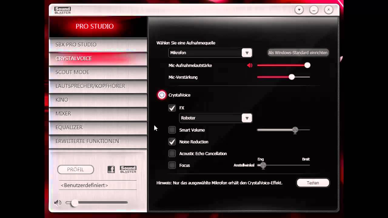Open the SBX PRO STUDIO section
388x218 pixels.
coord(98,45)
